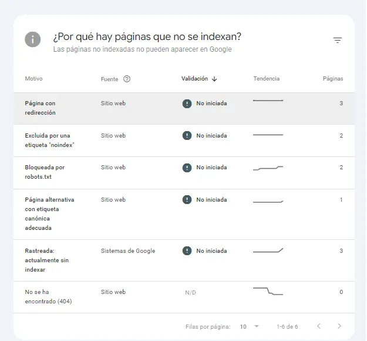Click status icon in Página con redirección row
367x341 pixels.
[187, 103]
